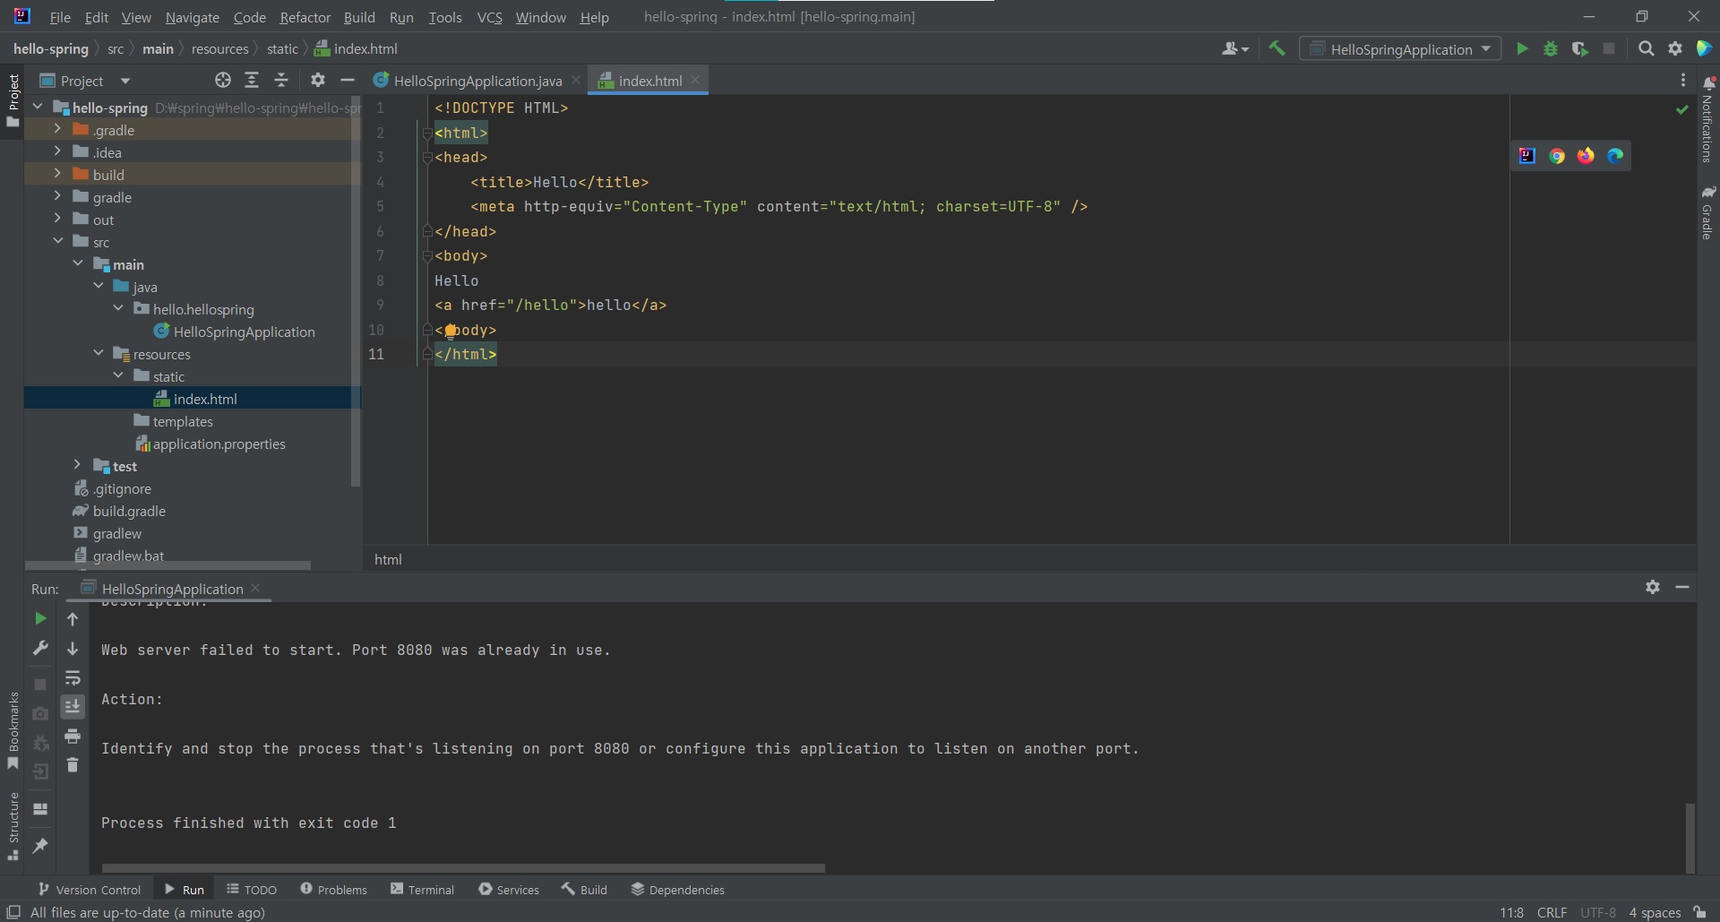
Task: Toggle Bookmarks tool window
Action: coord(13,730)
